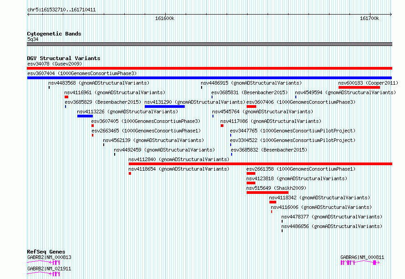The image size is (405, 279).
Task: Click the nsv4486656 variant label
Action: click(x=332, y=226)
